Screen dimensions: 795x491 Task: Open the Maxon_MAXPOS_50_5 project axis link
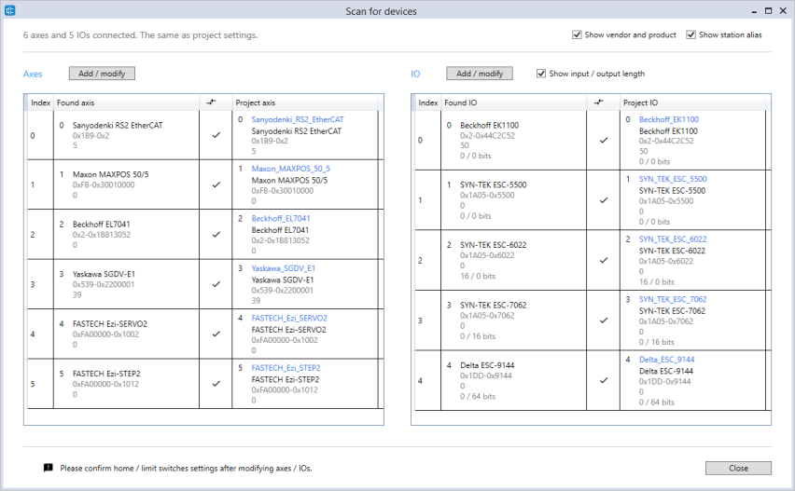(x=290, y=169)
